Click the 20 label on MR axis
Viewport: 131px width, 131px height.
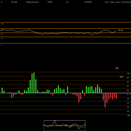coord(128,90)
